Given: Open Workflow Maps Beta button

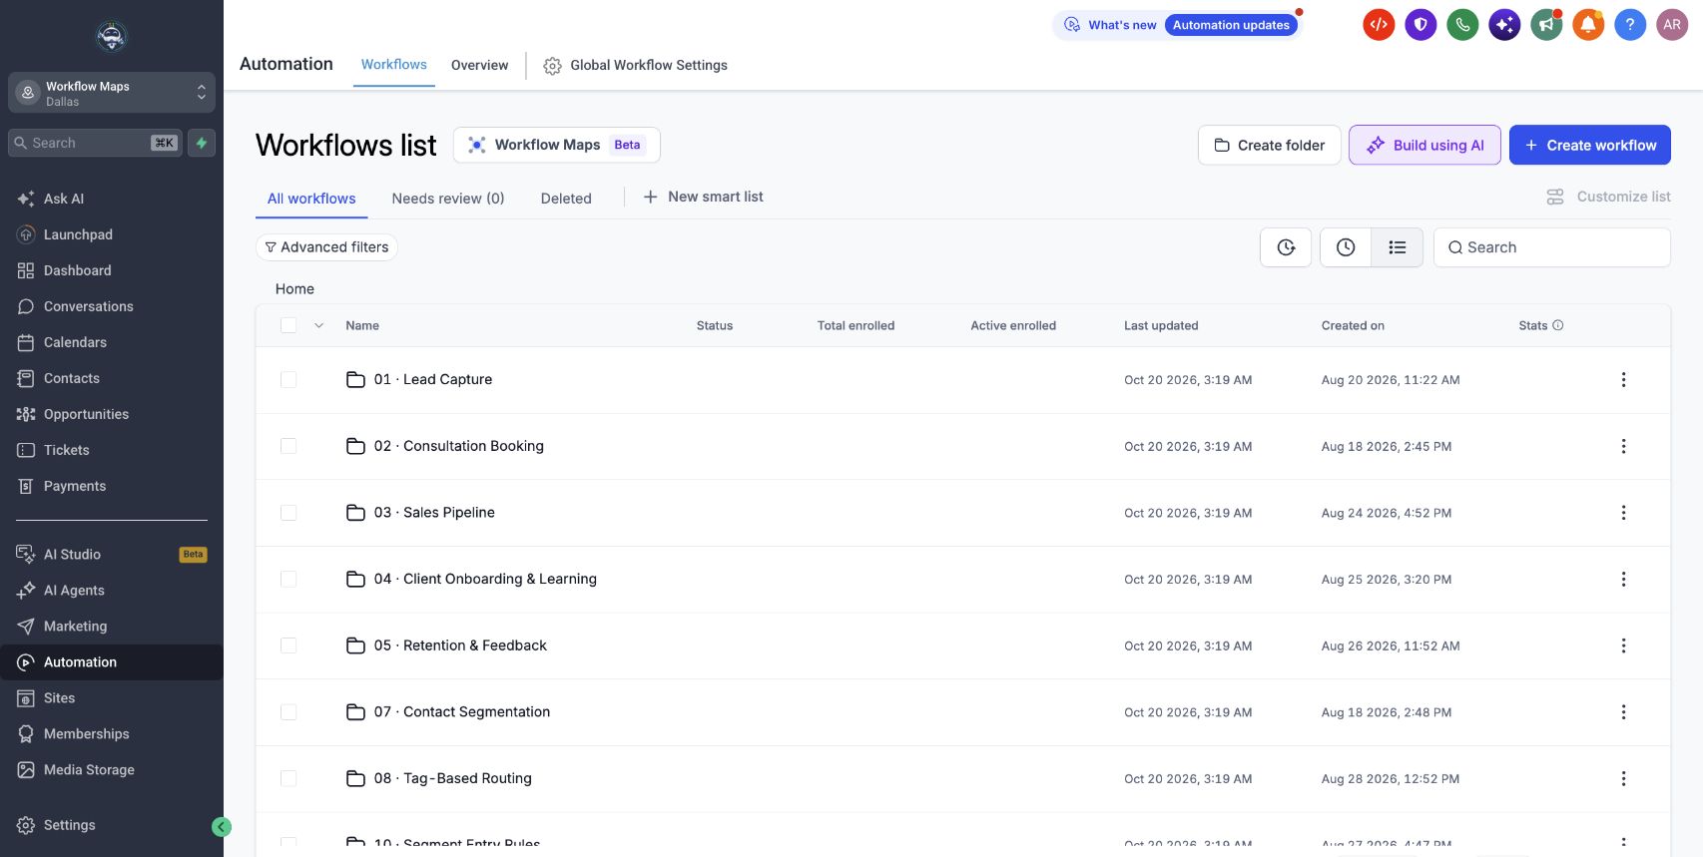Looking at the screenshot, I should (556, 145).
